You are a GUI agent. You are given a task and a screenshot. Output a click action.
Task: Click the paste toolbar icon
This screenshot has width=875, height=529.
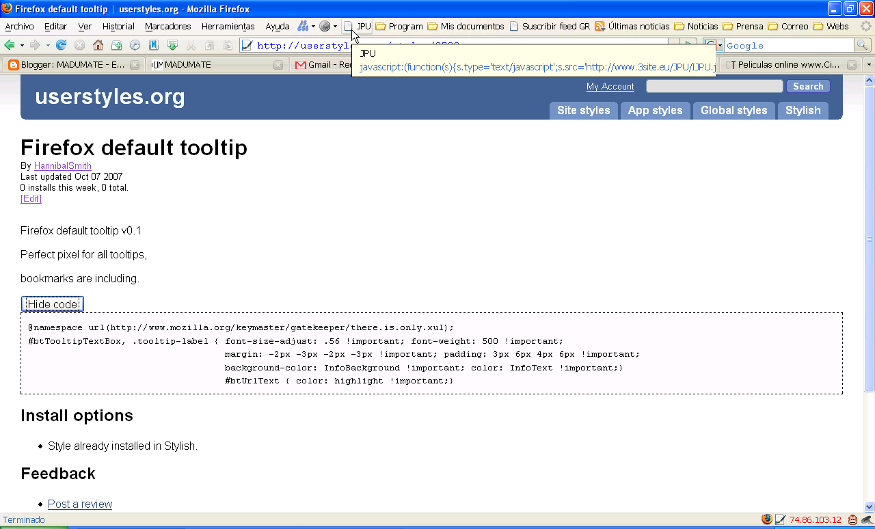click(x=228, y=45)
